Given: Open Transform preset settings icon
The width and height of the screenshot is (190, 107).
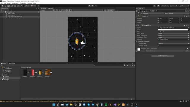Looking at the screenshot, I should (x=187, y=16).
